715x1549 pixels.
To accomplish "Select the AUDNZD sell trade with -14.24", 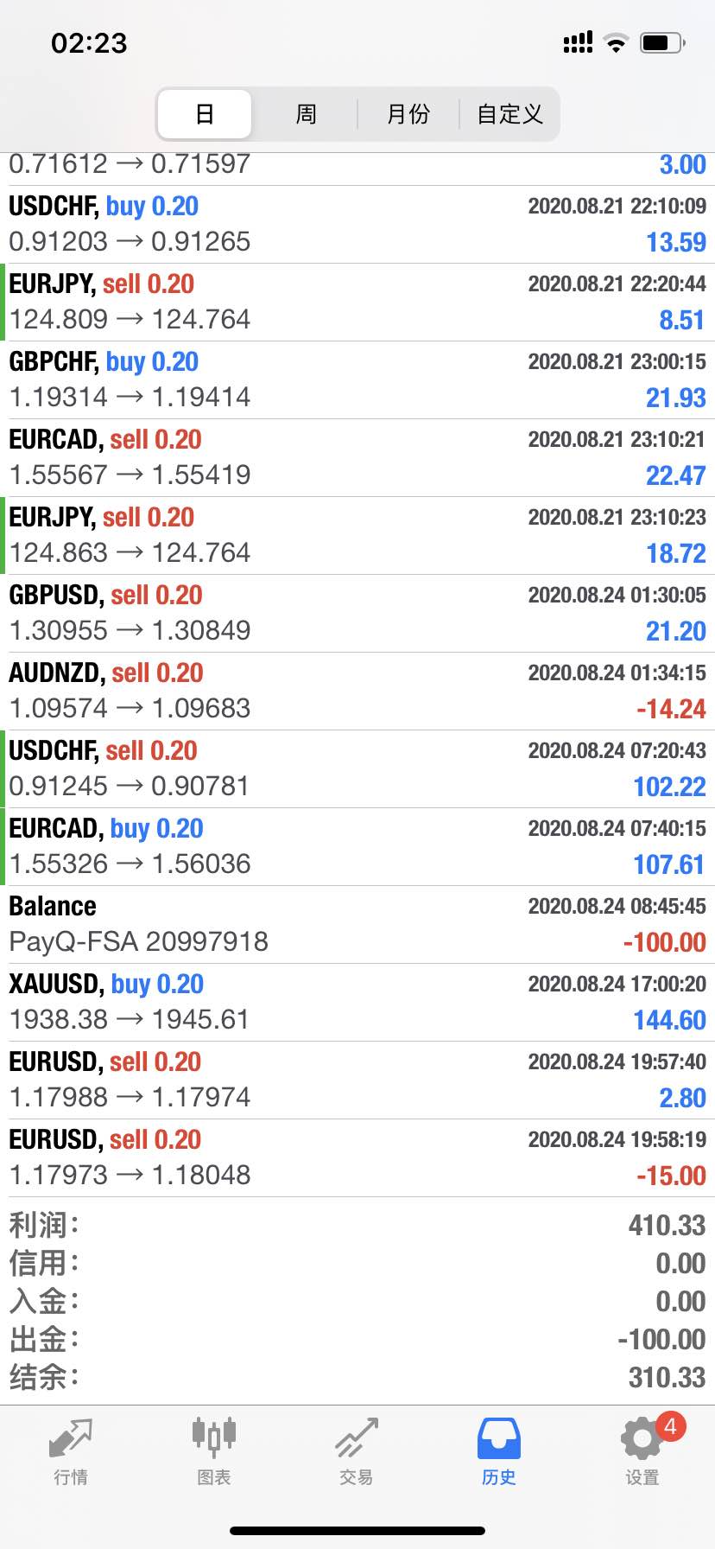I will tap(357, 692).
